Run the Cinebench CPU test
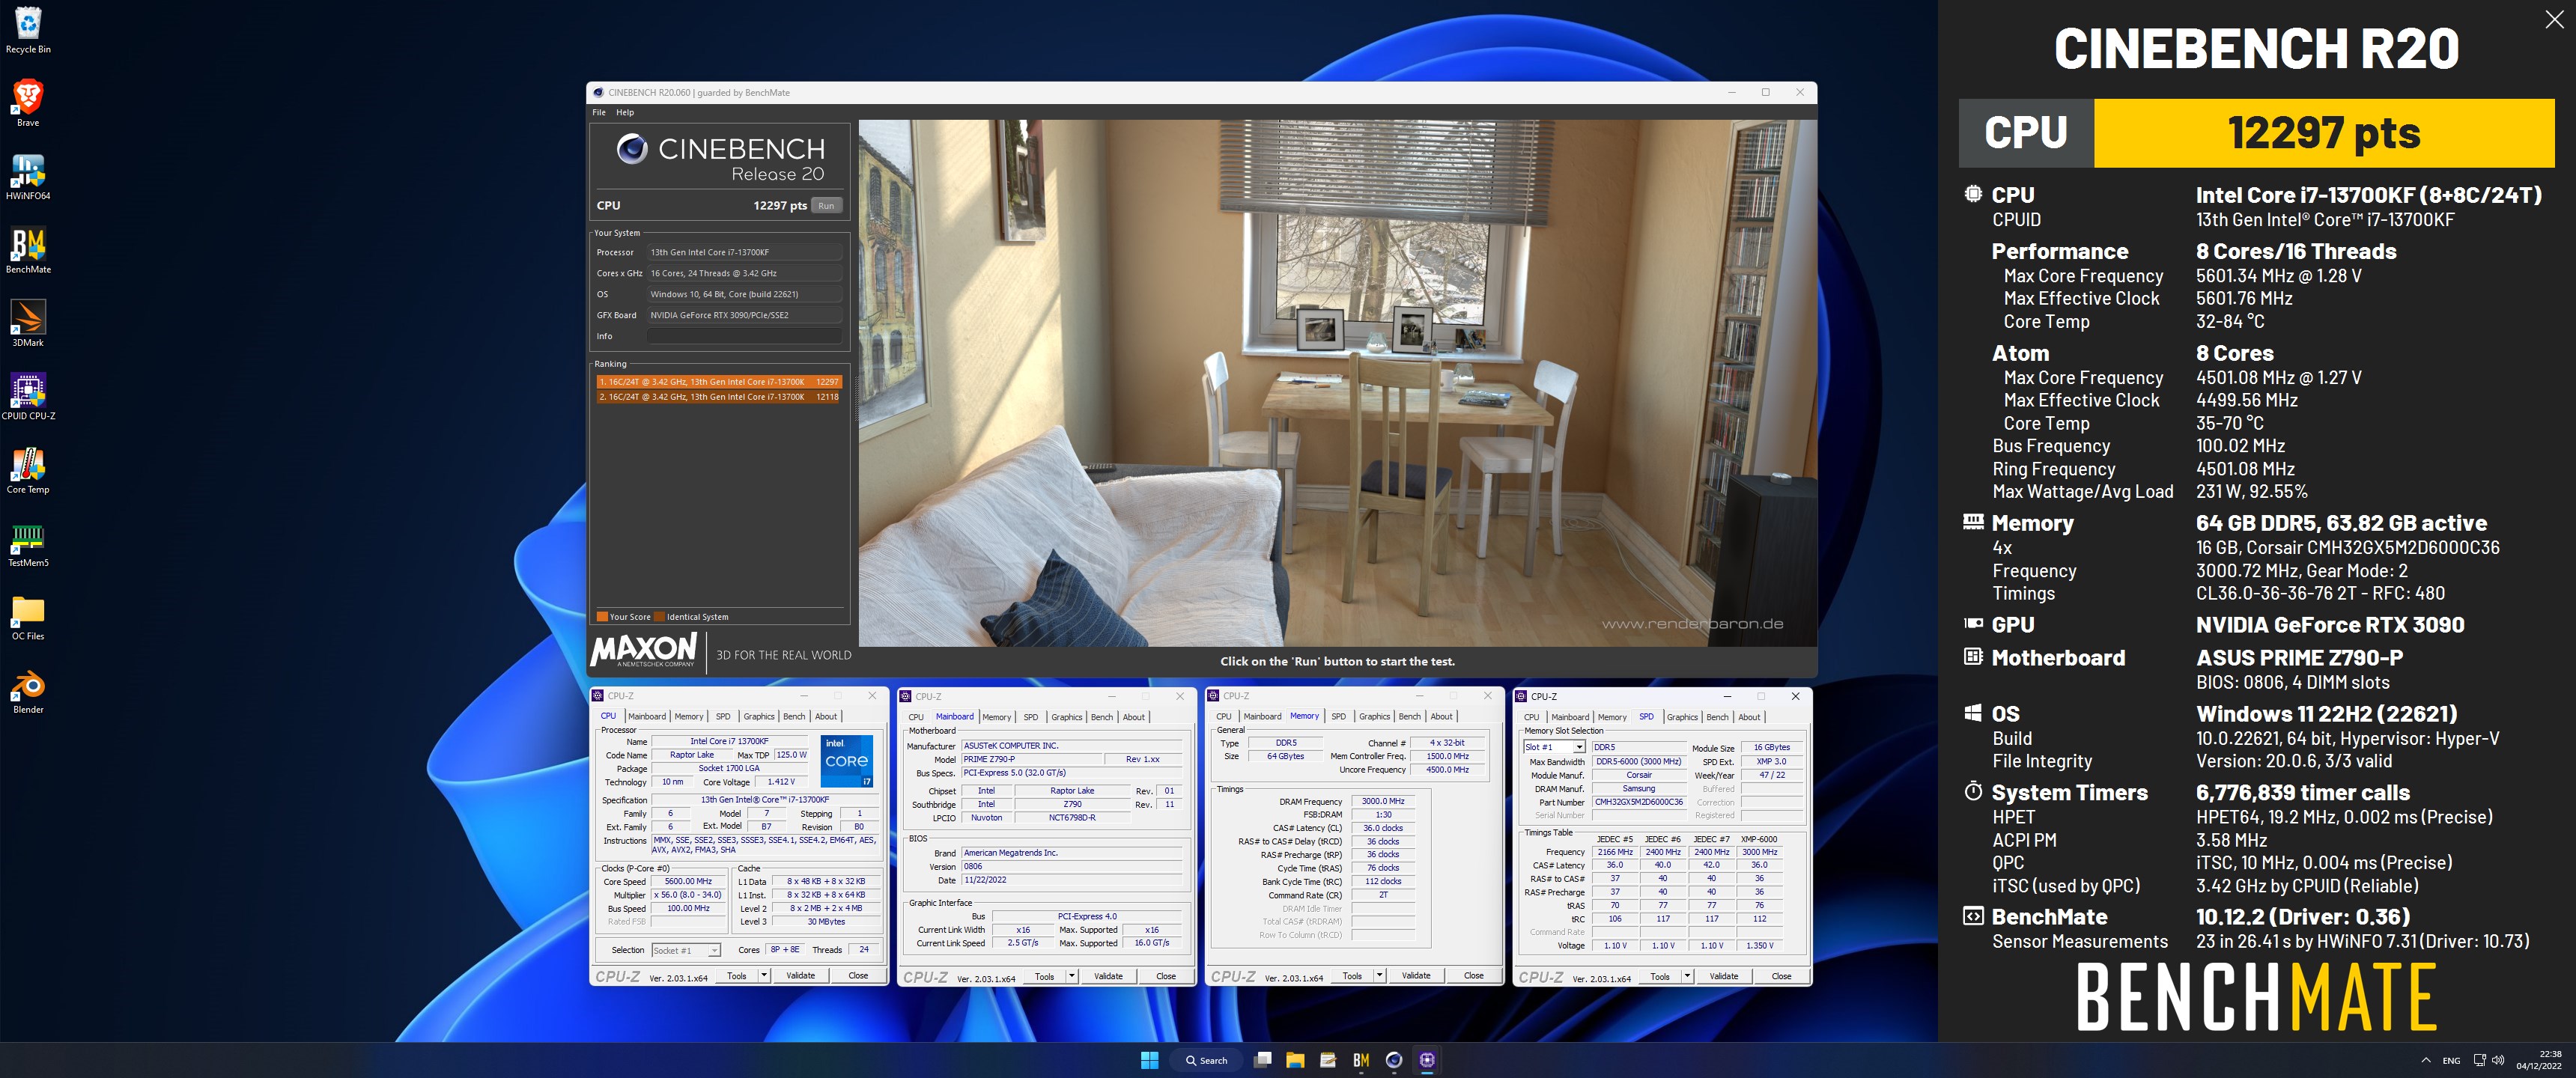Screen dimensions: 2576x1078 tap(826, 205)
